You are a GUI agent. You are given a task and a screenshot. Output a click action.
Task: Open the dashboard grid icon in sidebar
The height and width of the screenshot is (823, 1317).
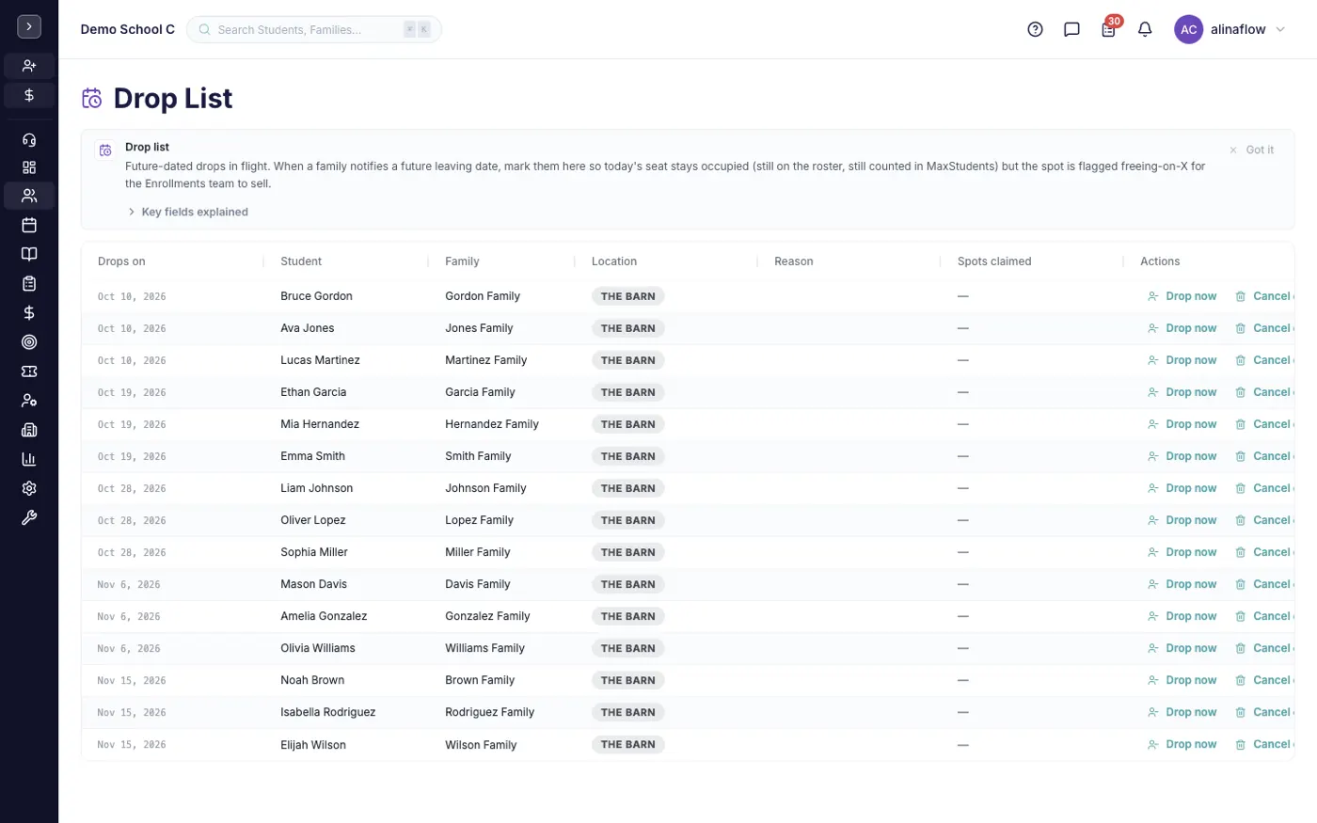pos(29,167)
